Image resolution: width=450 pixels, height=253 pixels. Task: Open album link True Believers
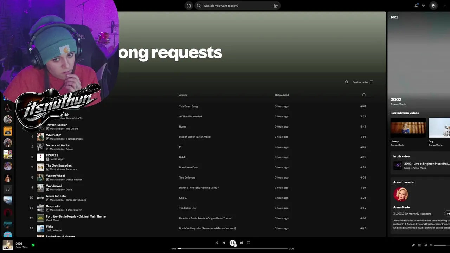187,177
